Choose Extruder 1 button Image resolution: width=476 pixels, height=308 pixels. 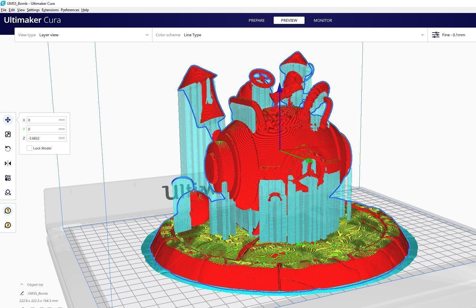click(x=8, y=211)
